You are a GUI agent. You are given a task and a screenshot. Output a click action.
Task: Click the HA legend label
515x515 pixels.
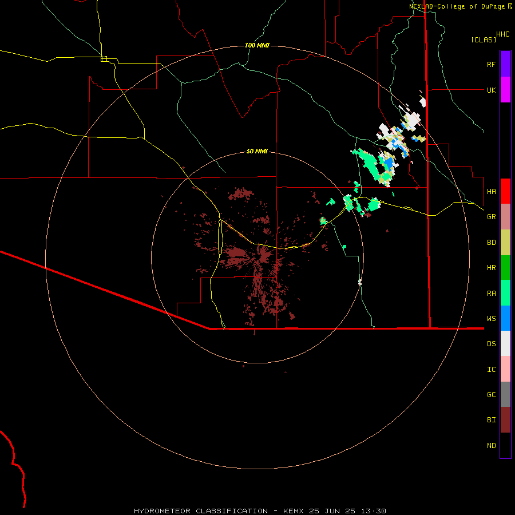click(491, 192)
